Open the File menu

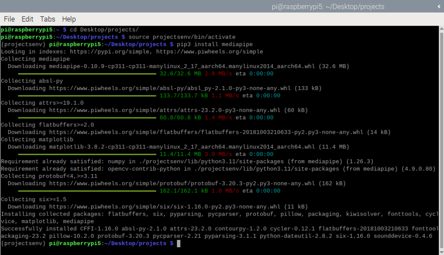(9, 19)
